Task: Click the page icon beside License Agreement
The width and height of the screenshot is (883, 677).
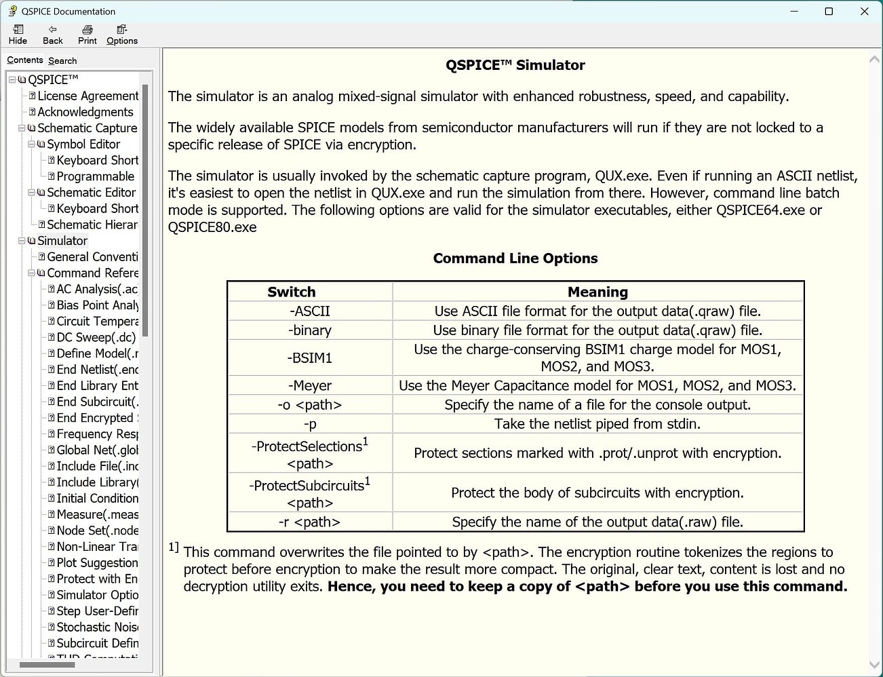Action: pyautogui.click(x=32, y=96)
